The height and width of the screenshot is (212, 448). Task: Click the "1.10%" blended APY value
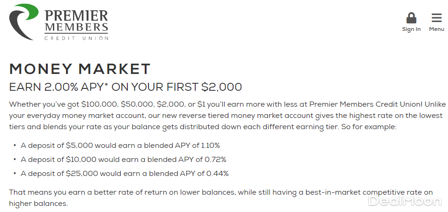[209, 146]
